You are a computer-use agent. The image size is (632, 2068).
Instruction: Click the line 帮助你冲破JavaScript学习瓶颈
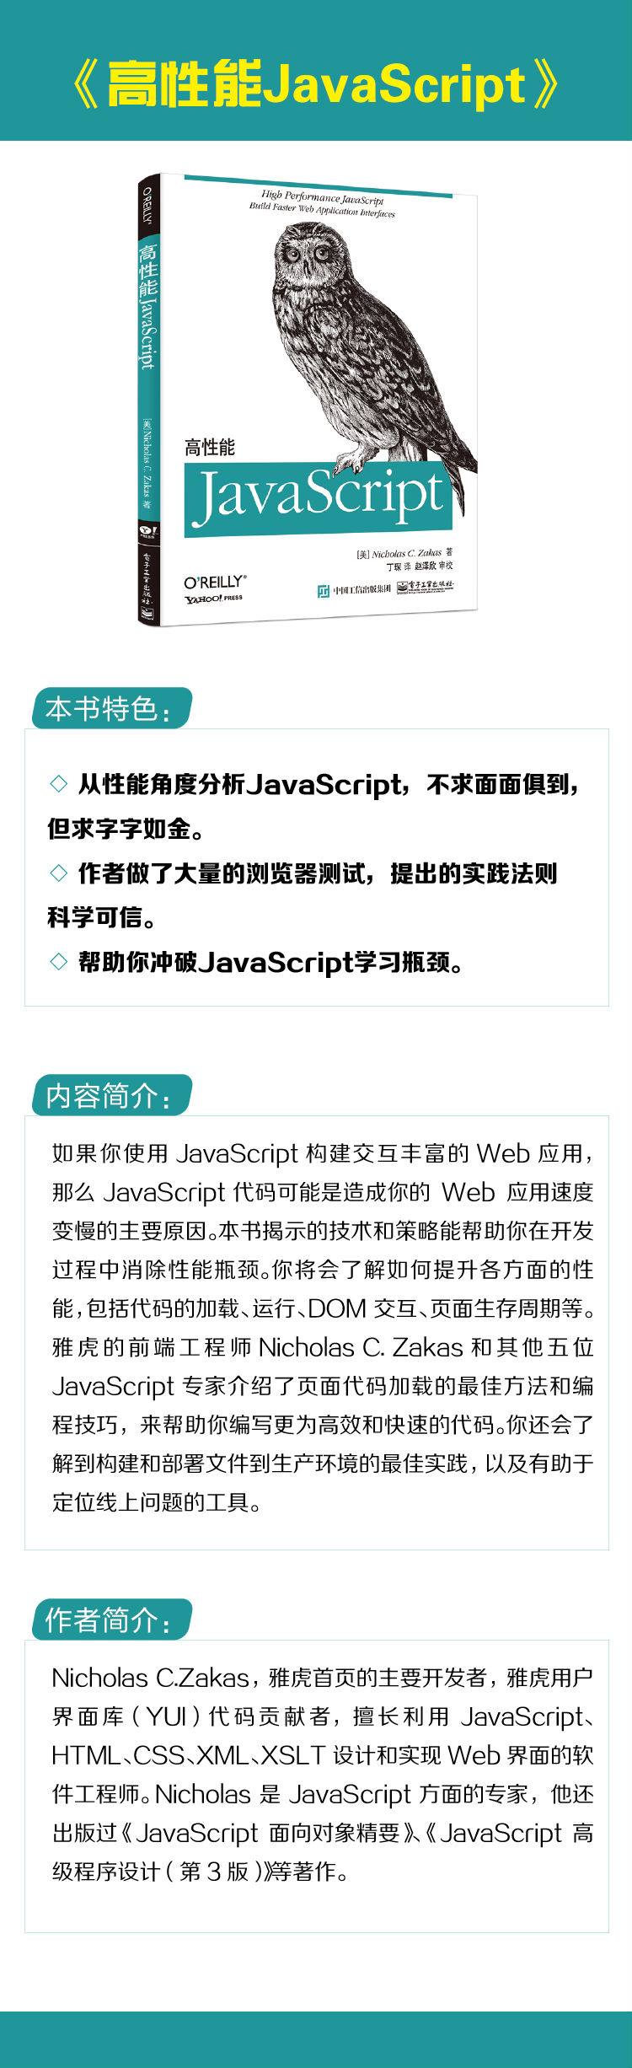coord(270,962)
